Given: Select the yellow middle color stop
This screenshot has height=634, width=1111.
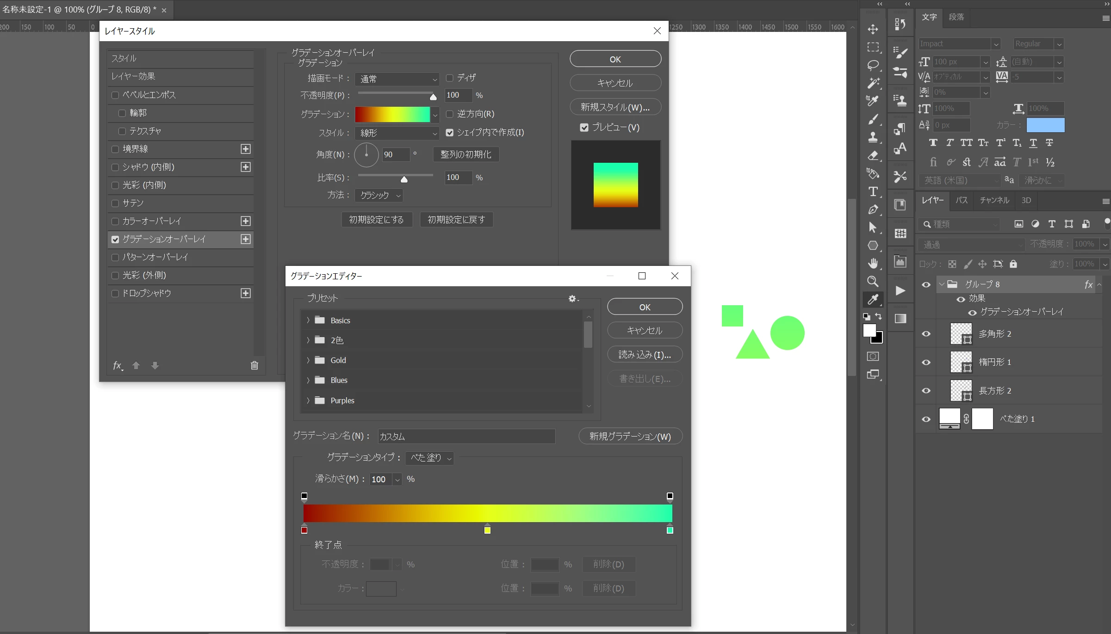Looking at the screenshot, I should [x=487, y=530].
